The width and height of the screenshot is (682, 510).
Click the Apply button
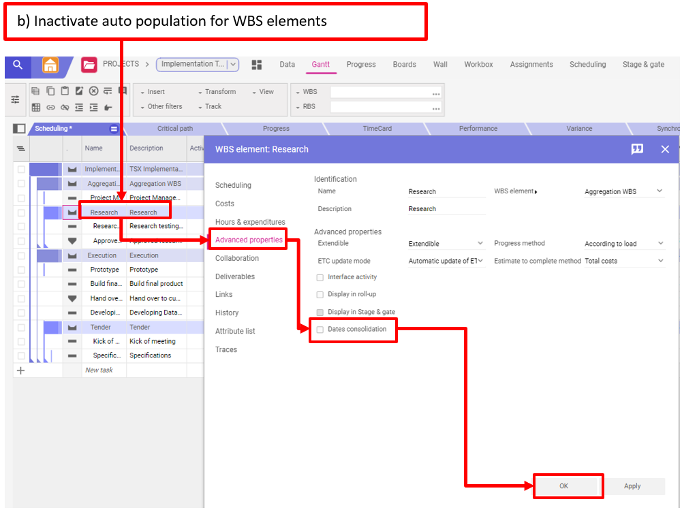click(632, 486)
